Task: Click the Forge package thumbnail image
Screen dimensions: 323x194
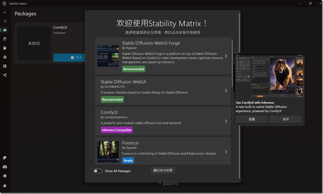Action: coord(108,56)
